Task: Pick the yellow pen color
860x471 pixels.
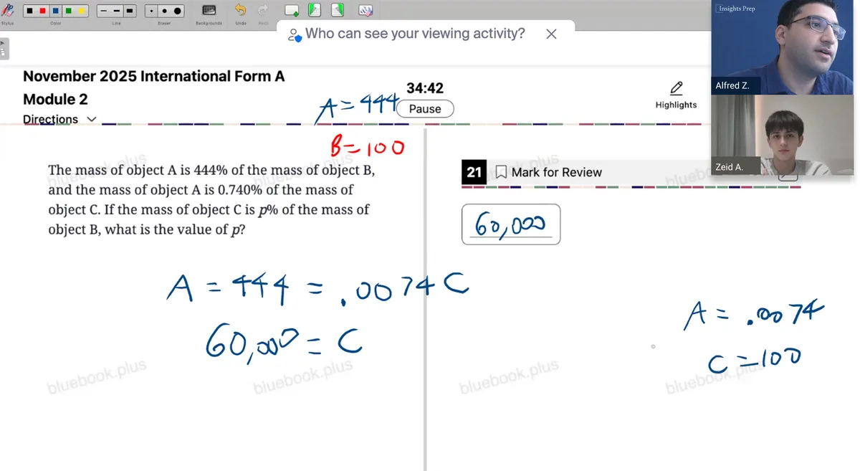Action: tap(82, 11)
